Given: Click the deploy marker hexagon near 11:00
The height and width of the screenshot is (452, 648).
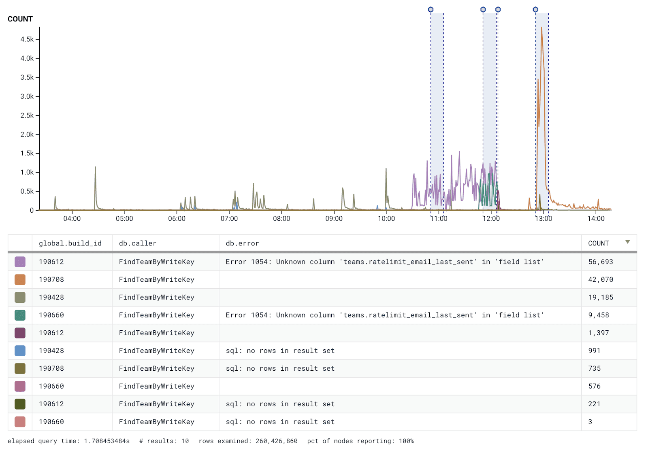Looking at the screenshot, I should (431, 10).
